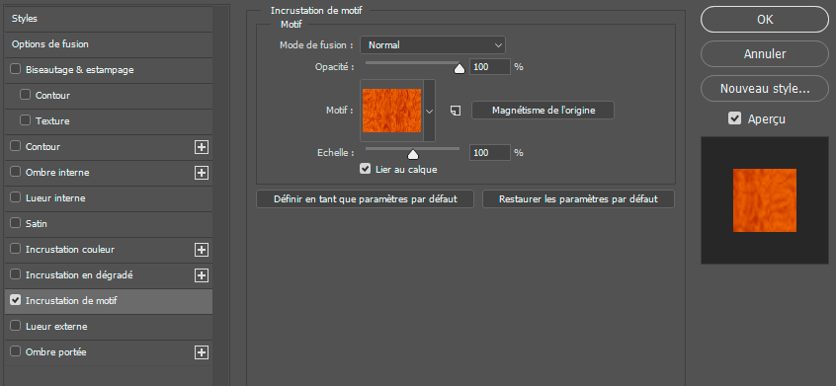The height and width of the screenshot is (386, 836).
Task: Enable Lueur interne checkbox
Action: (15, 197)
